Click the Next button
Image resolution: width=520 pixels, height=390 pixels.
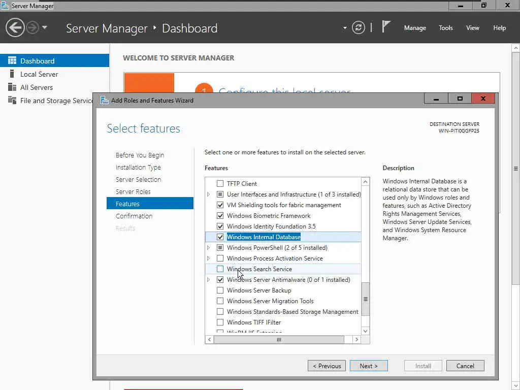pyautogui.click(x=369, y=366)
